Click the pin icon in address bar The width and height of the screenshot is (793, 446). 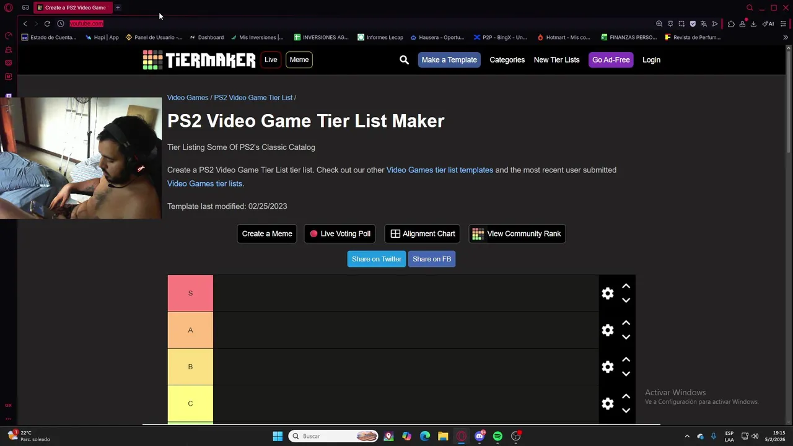tap(670, 24)
